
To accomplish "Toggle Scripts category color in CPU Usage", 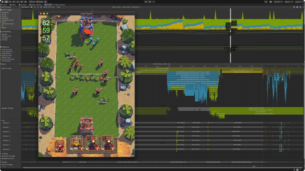I will (x=2, y=14).
